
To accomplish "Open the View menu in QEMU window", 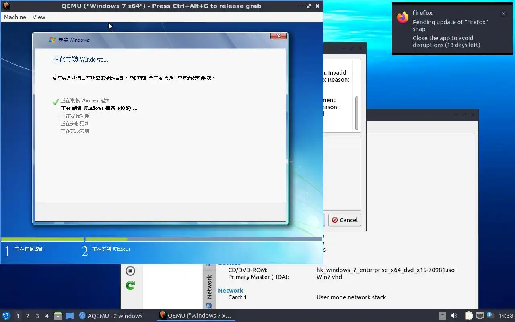I will pyautogui.click(x=39, y=17).
